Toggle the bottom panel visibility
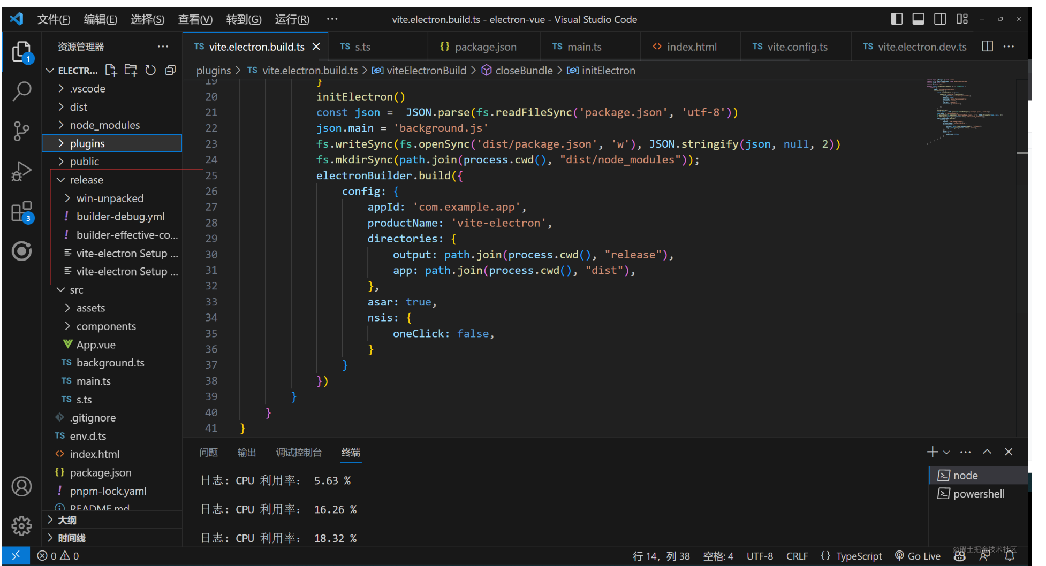Viewport: 1046px width, 566px height. [x=918, y=19]
